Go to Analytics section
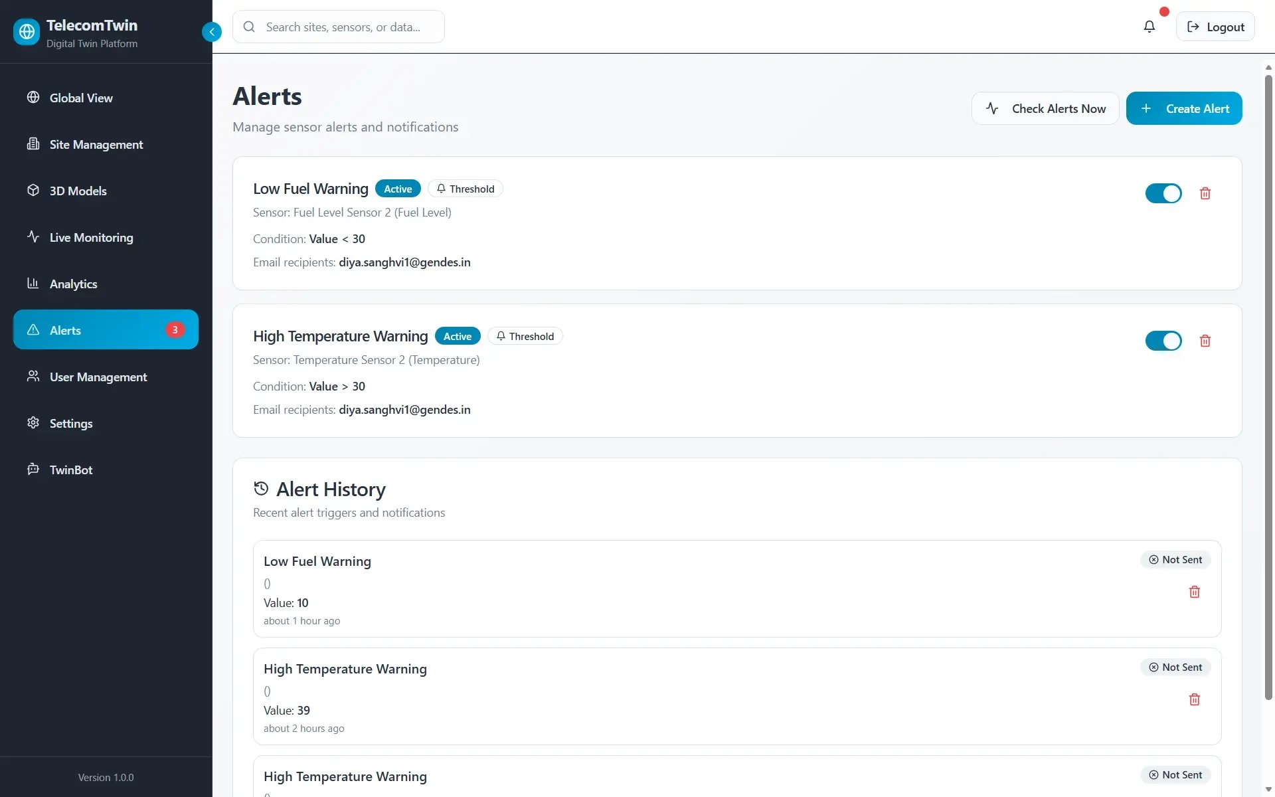The height and width of the screenshot is (797, 1275). pyautogui.click(x=73, y=284)
